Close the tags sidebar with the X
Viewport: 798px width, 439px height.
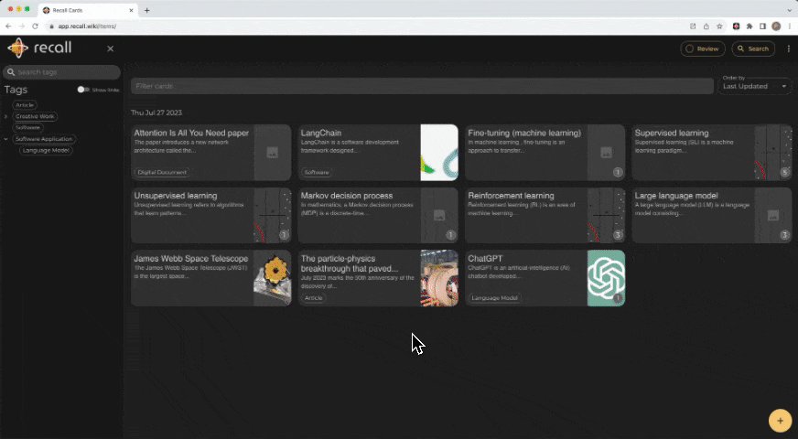[x=110, y=48]
